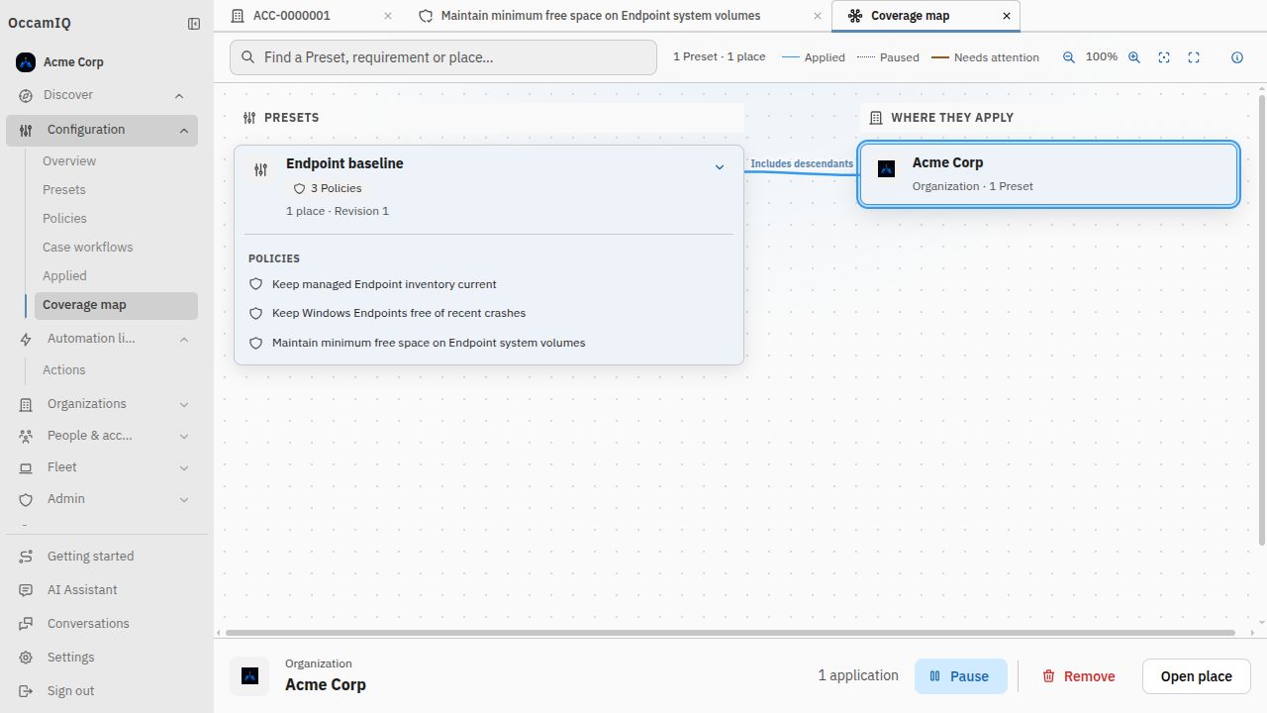Select the Coverage map tab
The width and height of the screenshot is (1267, 713).
coord(910,16)
